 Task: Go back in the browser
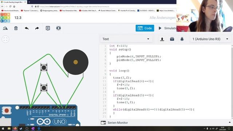pos(3,7)
